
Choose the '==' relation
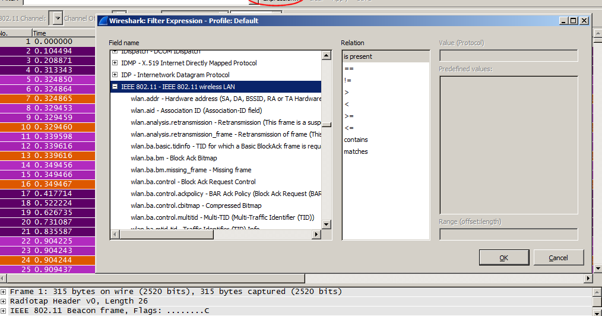[385, 68]
